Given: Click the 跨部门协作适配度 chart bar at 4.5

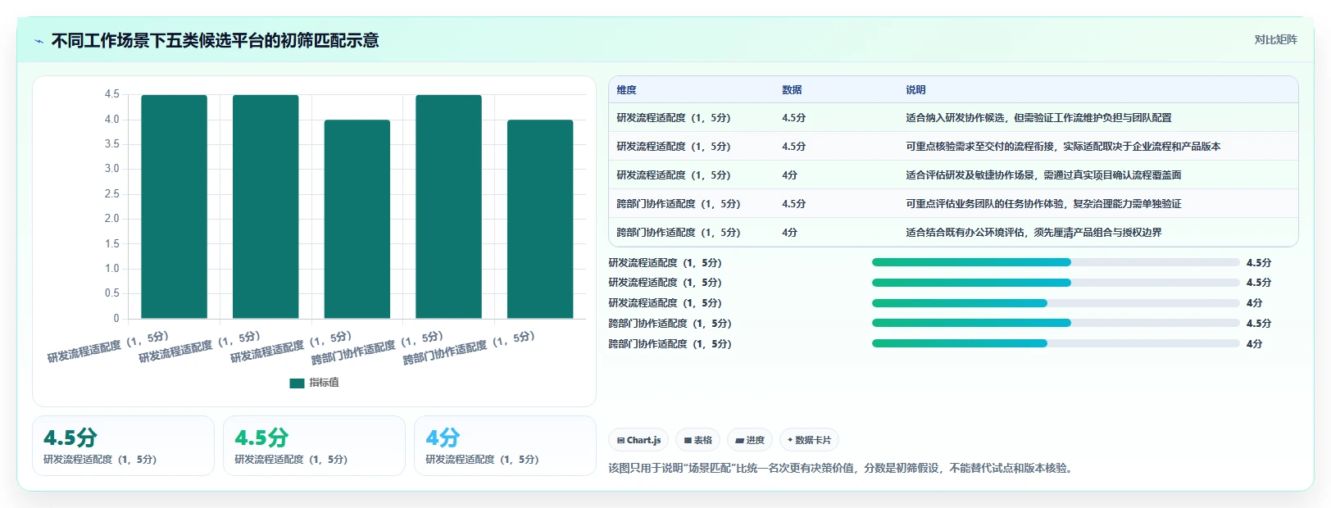Looking at the screenshot, I should click(x=448, y=206).
